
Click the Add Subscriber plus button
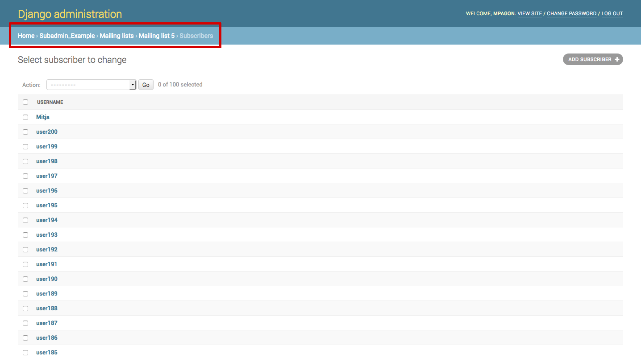[592, 59]
